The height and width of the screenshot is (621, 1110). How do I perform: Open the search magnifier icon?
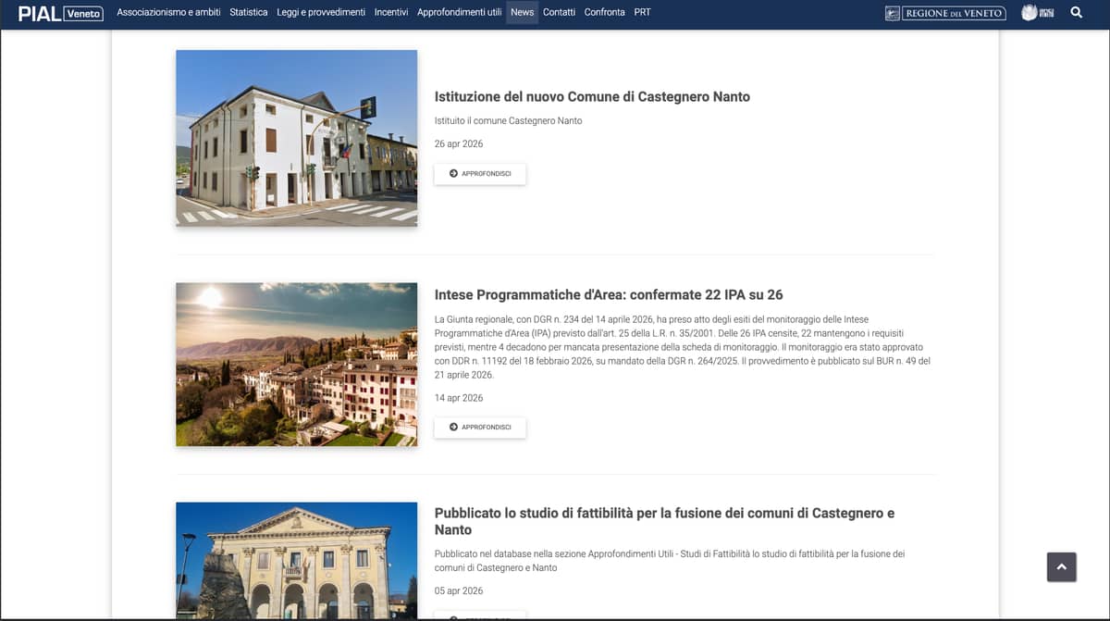click(1076, 12)
